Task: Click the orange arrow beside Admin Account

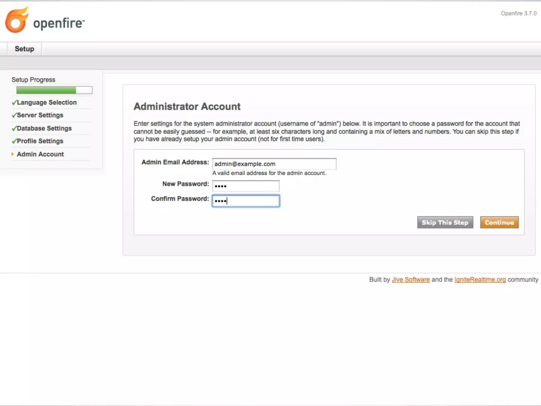Action: click(12, 154)
